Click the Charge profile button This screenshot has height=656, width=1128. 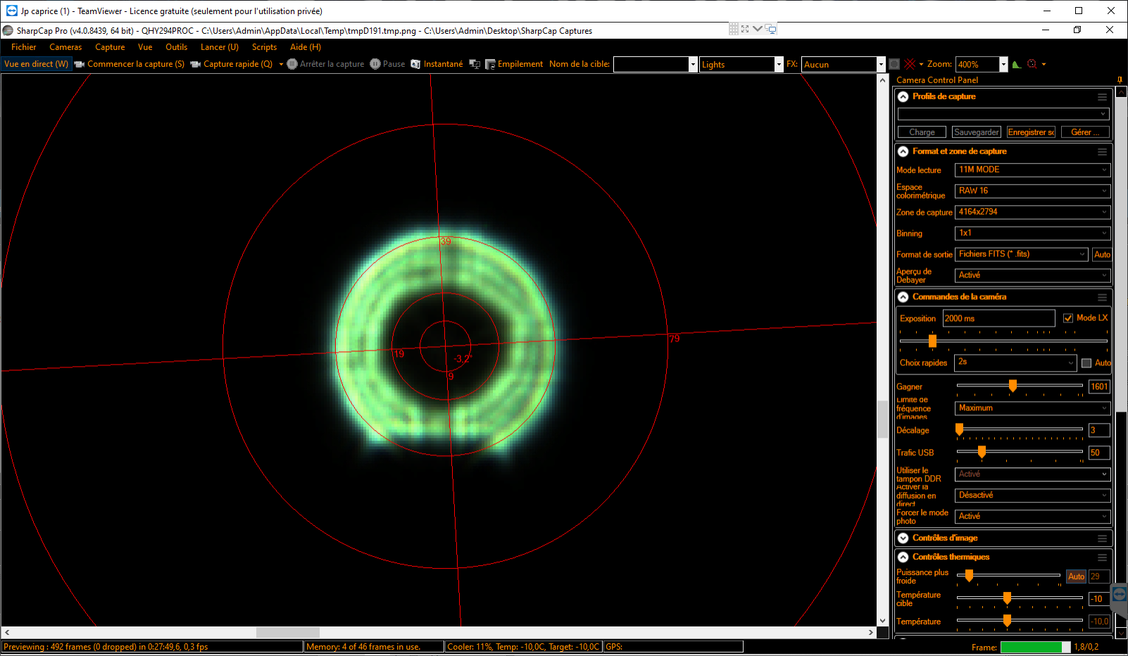click(922, 132)
